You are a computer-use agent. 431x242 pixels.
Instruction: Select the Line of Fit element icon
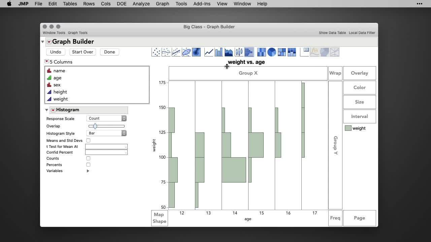[176, 52]
